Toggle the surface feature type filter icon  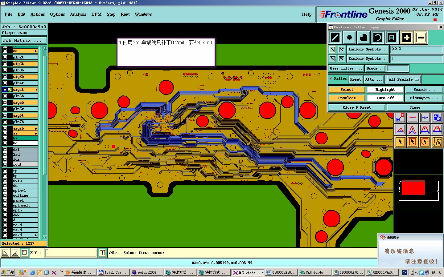coord(364,38)
